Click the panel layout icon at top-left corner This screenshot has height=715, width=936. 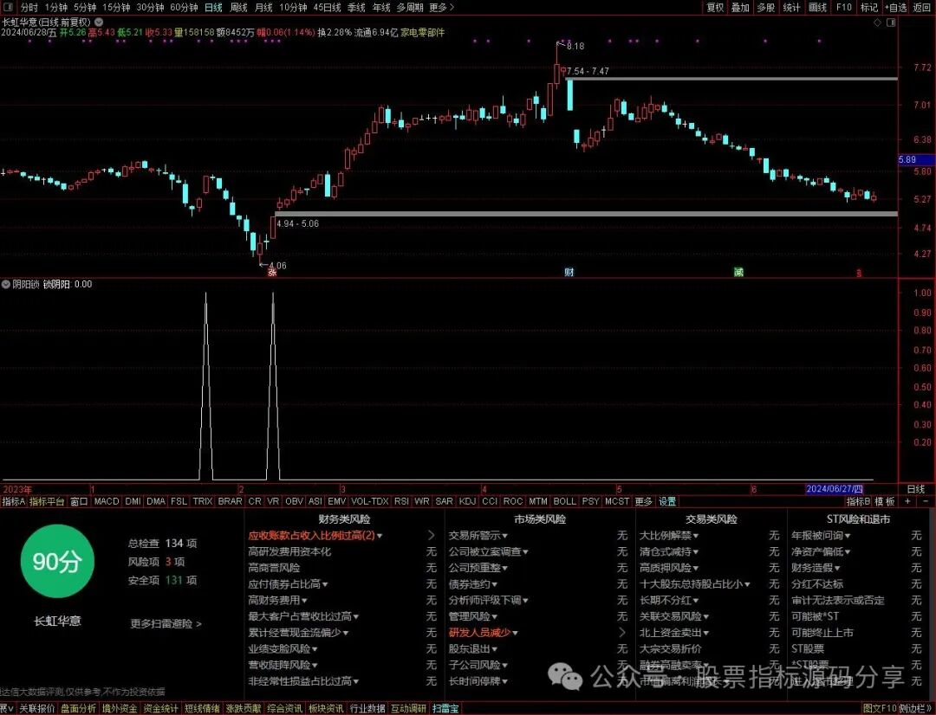(9, 7)
